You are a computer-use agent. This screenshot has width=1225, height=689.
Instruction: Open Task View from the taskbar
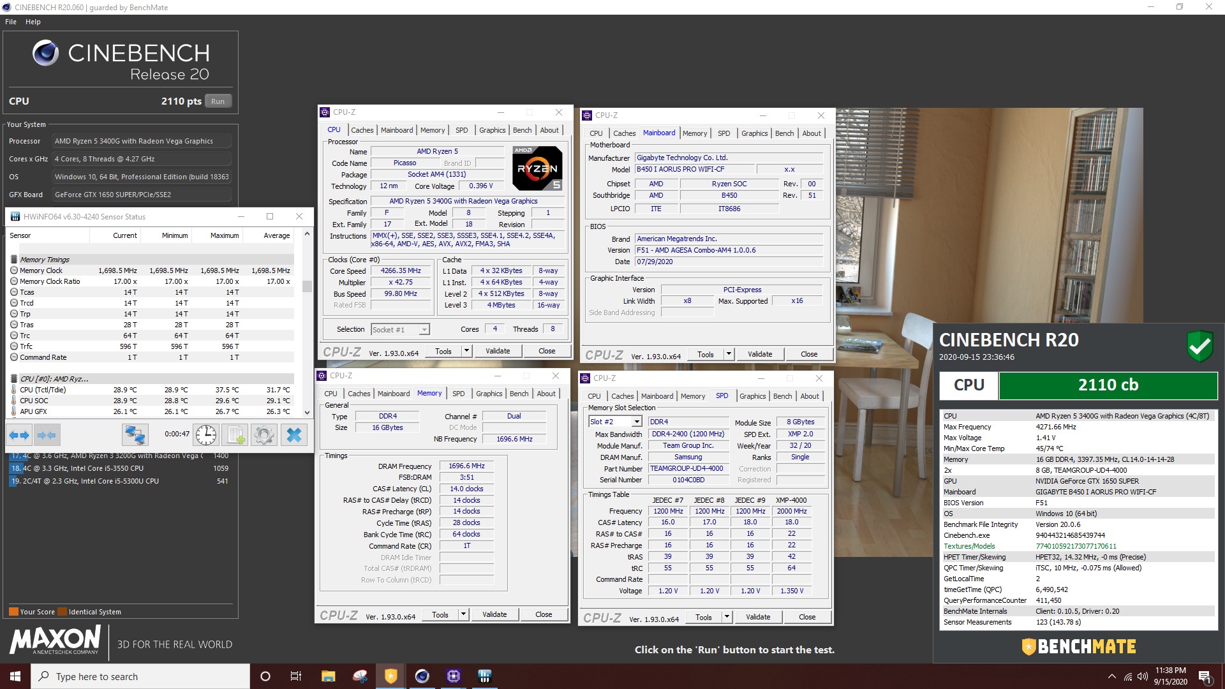click(x=296, y=676)
